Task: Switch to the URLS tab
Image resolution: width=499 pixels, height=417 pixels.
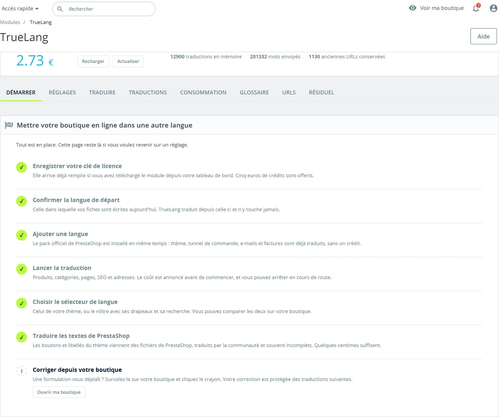Action: click(x=289, y=93)
